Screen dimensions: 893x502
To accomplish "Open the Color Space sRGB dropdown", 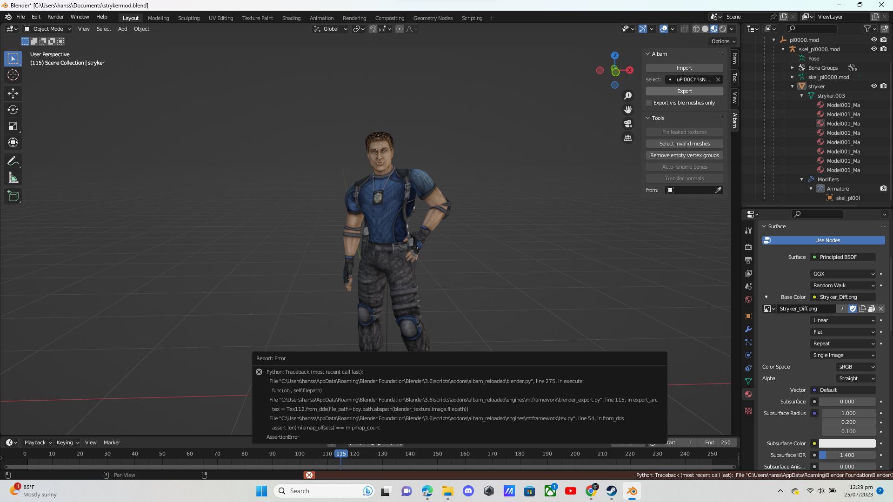I will pos(856,367).
